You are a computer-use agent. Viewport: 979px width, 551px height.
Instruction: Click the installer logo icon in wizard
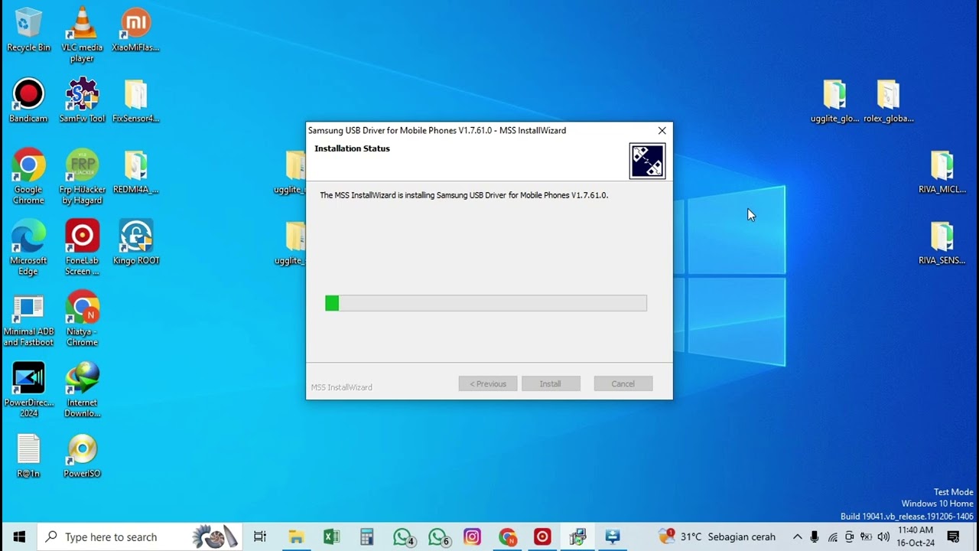coord(647,161)
